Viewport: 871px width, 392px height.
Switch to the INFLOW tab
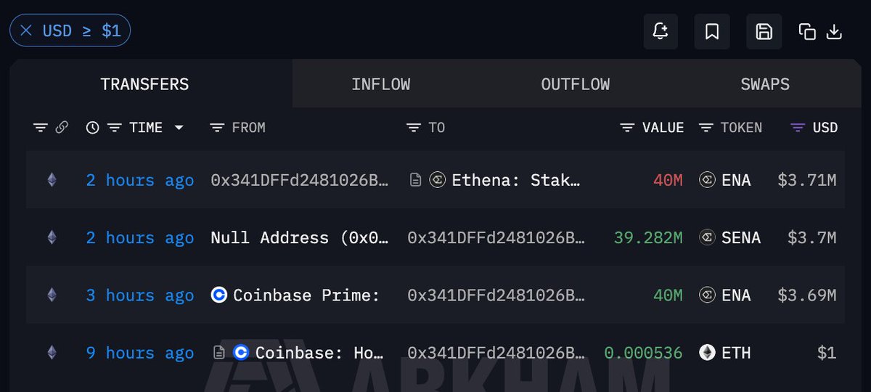381,84
